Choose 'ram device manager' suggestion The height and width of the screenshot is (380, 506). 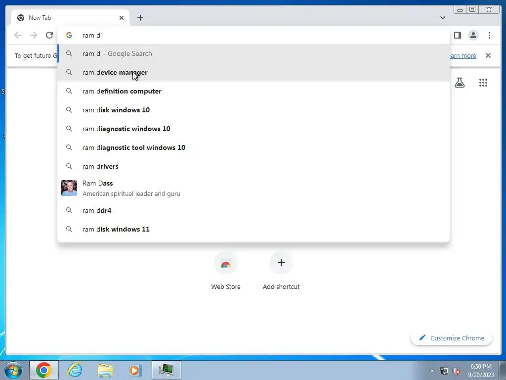253,72
